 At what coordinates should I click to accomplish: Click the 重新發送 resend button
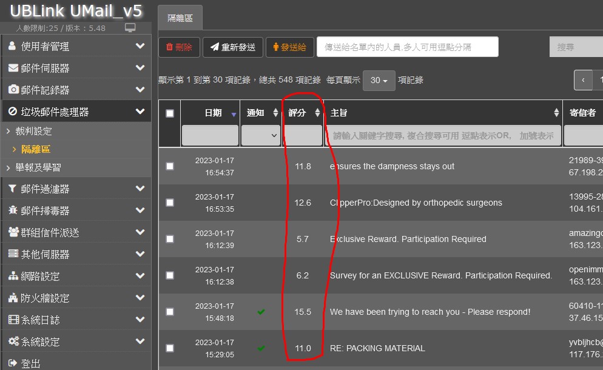tap(232, 47)
